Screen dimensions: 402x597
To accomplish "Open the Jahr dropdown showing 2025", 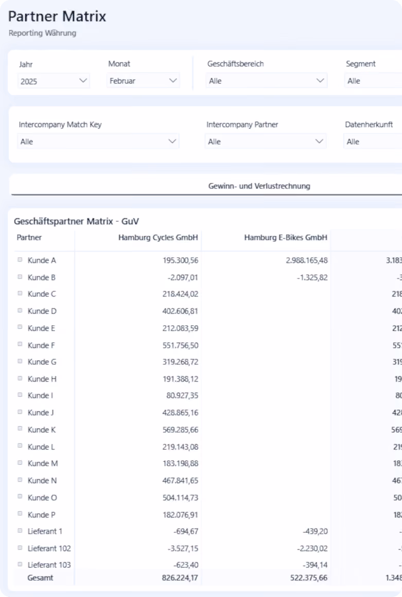I will [54, 81].
